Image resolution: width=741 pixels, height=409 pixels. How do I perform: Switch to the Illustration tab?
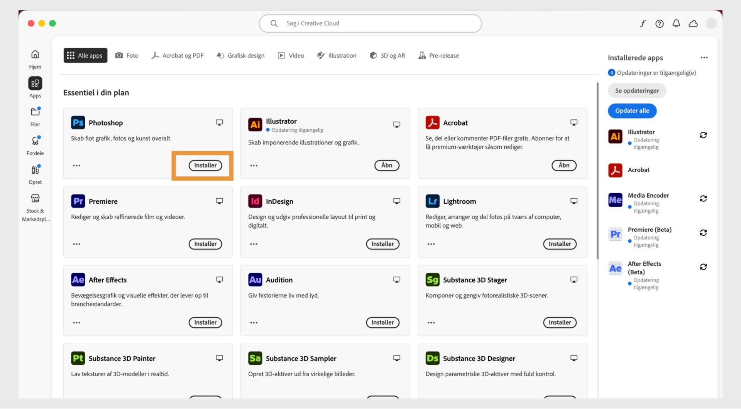pos(337,55)
